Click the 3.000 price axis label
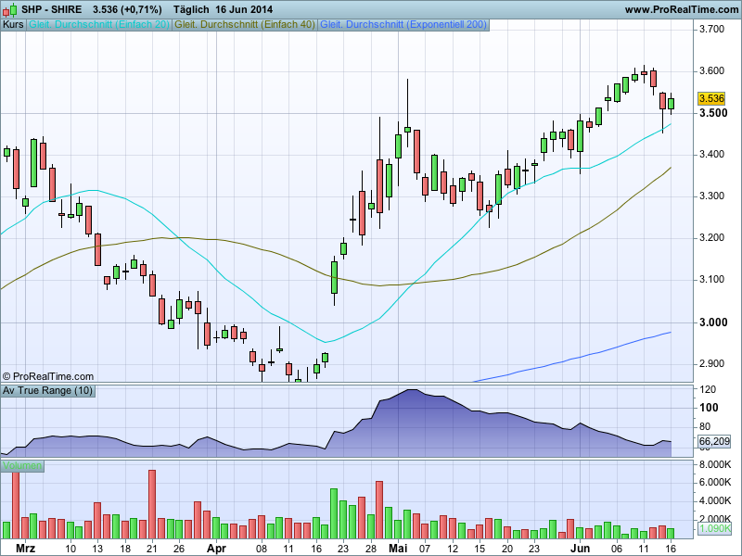The height and width of the screenshot is (556, 742). coord(713,322)
